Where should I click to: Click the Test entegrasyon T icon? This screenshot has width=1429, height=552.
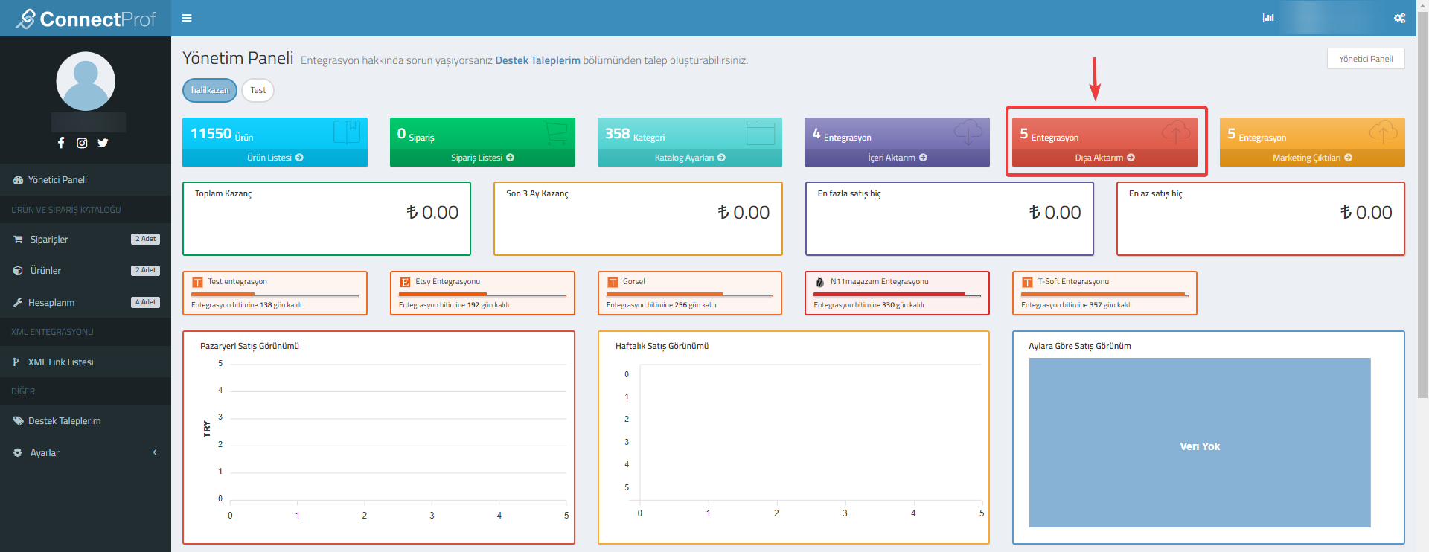tap(197, 282)
